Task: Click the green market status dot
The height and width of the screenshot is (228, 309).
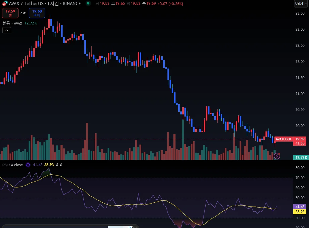Action: pos(88,3)
